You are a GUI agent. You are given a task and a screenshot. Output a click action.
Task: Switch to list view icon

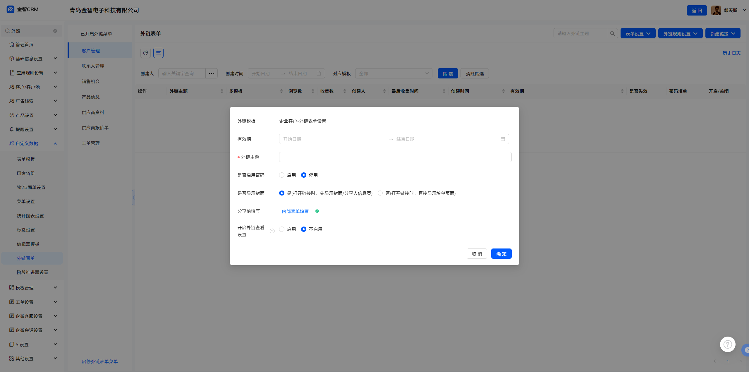coord(158,53)
